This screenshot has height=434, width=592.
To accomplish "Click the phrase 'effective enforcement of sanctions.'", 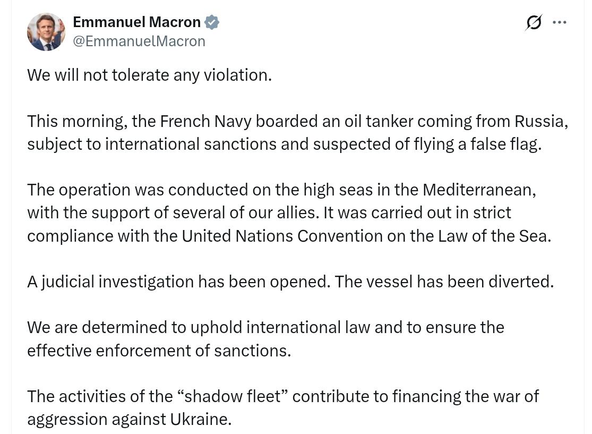I will point(159,351).
